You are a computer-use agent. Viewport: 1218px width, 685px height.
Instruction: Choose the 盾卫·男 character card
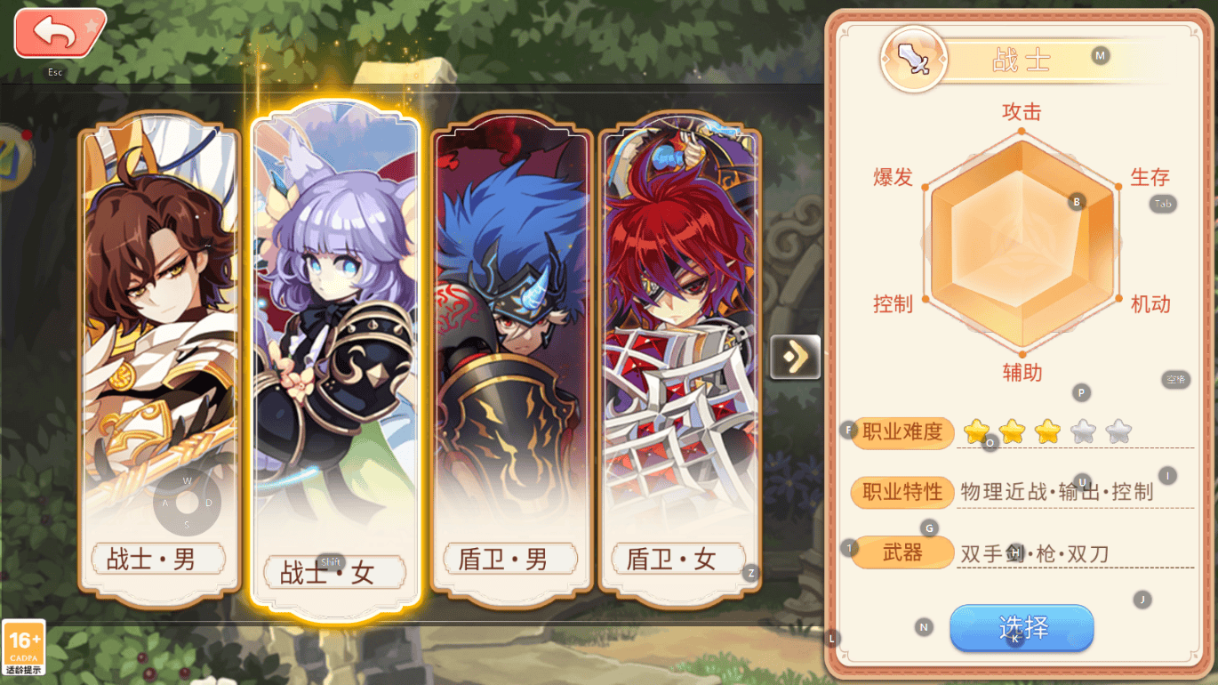(x=511, y=360)
